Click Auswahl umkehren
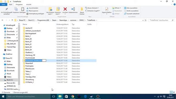Viewport: 176px width, 99px height. point(132,14)
